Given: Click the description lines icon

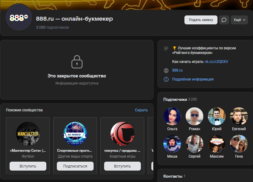Looking at the screenshot, I should [x=166, y=48].
